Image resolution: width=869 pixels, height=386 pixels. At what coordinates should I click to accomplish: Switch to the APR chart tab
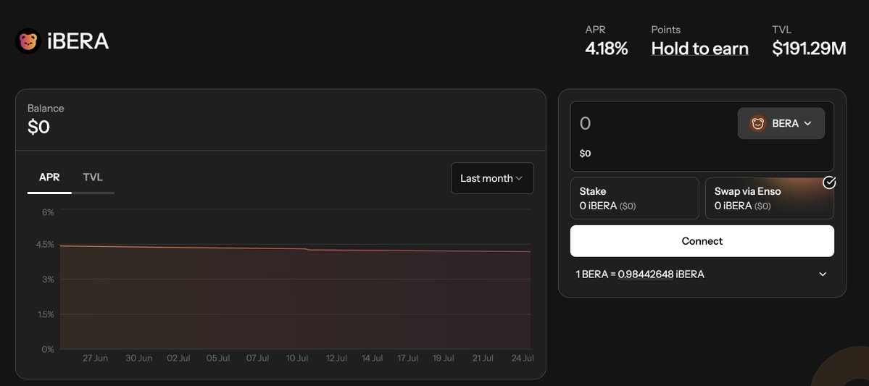[x=49, y=177]
